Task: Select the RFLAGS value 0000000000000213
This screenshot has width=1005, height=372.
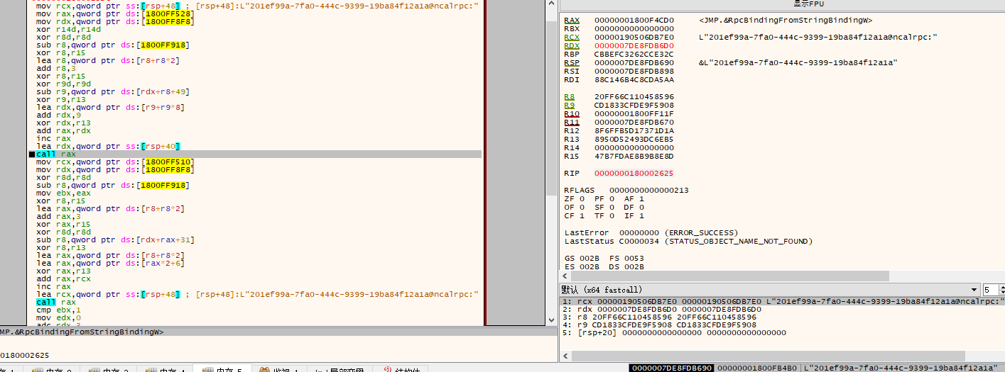Action: click(649, 190)
